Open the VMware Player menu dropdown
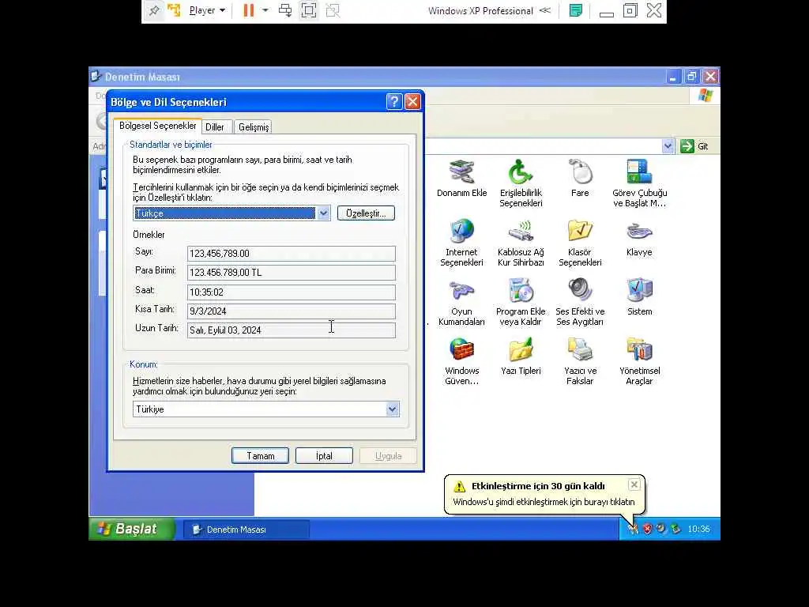Screen dimensions: 809x607 (x=207, y=10)
